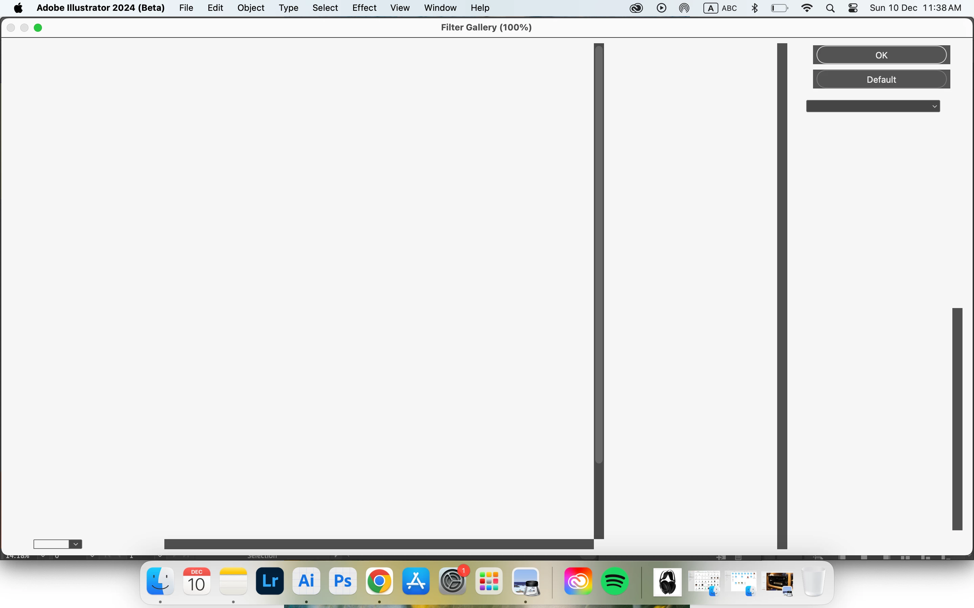This screenshot has height=608, width=974.
Task: Click the Illustrator dock icon
Action: click(306, 581)
